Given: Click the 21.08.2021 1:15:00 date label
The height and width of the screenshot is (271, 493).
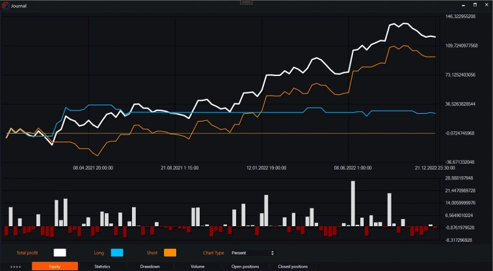Looking at the screenshot, I should point(180,168).
